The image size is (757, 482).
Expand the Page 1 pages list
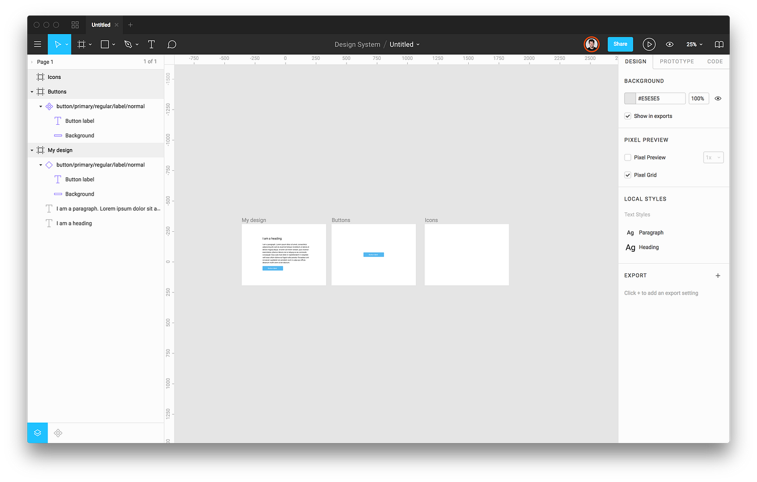[x=32, y=62]
